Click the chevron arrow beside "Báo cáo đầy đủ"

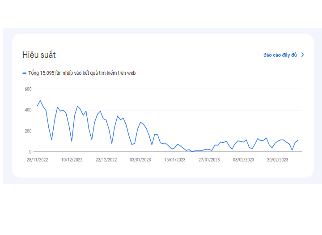pos(303,55)
